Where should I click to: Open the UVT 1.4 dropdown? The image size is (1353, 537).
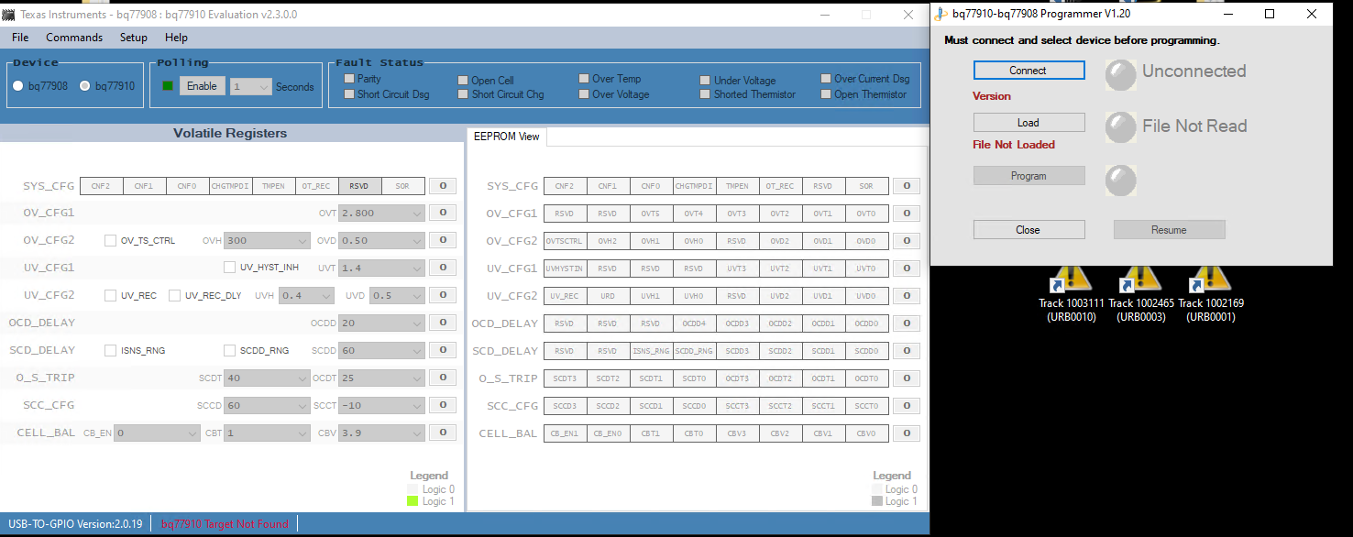pyautogui.click(x=381, y=268)
